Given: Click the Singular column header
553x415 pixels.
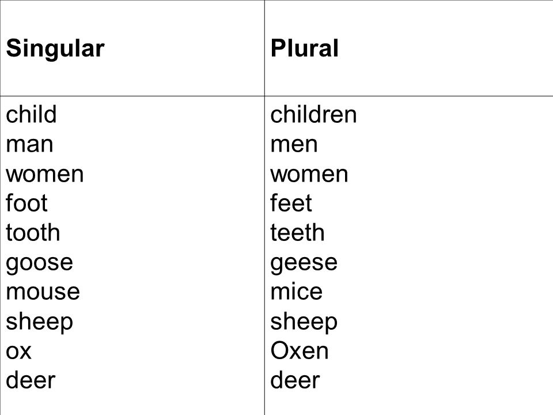Looking at the screenshot, I should pyautogui.click(x=55, y=49).
